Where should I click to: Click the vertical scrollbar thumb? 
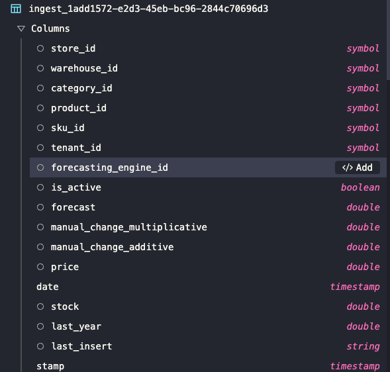click(x=388, y=40)
